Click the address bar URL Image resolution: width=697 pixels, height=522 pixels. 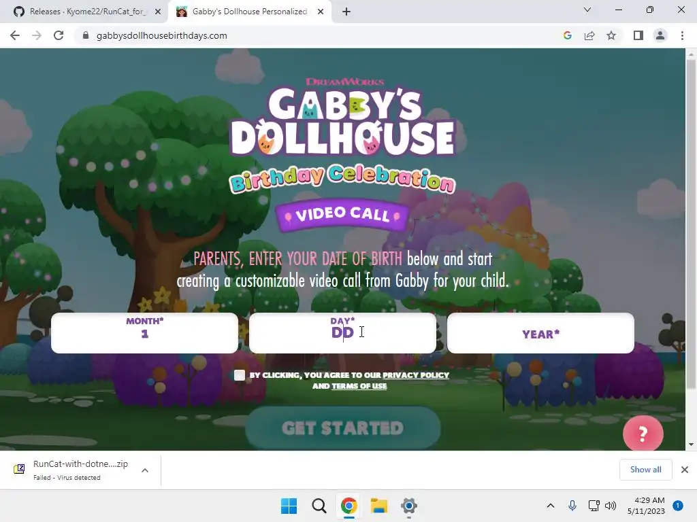tap(162, 35)
